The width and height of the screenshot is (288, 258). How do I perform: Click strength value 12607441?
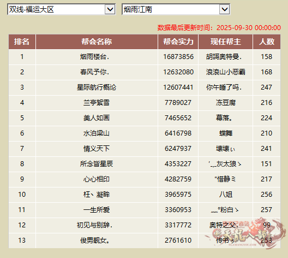[178, 87]
